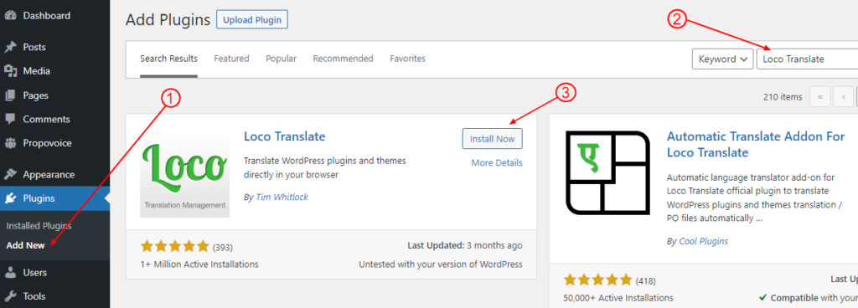Click the Comments speech bubble icon
Image resolution: width=858 pixels, height=308 pixels.
point(10,119)
